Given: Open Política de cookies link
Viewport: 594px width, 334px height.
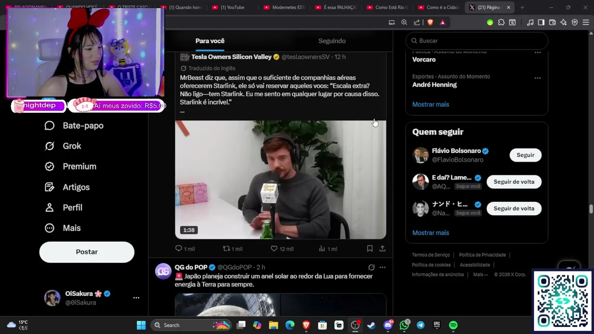Looking at the screenshot, I should tap(431, 265).
